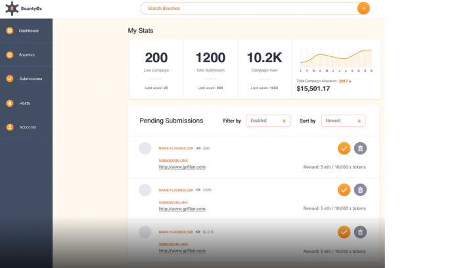This screenshot has width=460, height=268.
Task: Open Hosts sidebar icon
Action: 10,103
